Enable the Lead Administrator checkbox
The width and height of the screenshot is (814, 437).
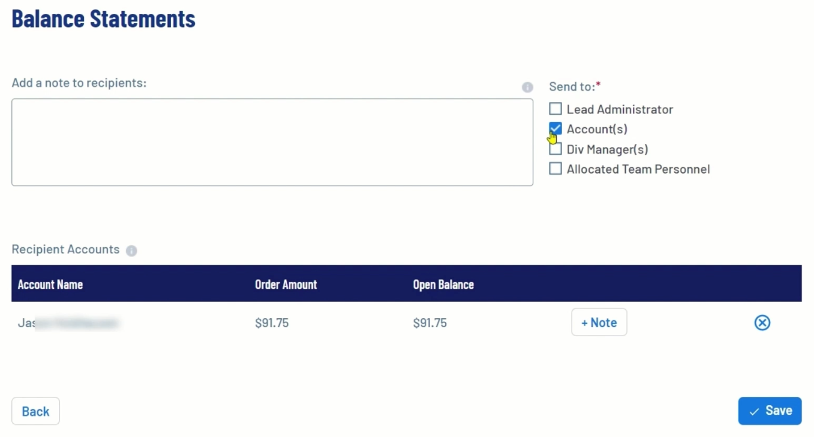(x=555, y=109)
